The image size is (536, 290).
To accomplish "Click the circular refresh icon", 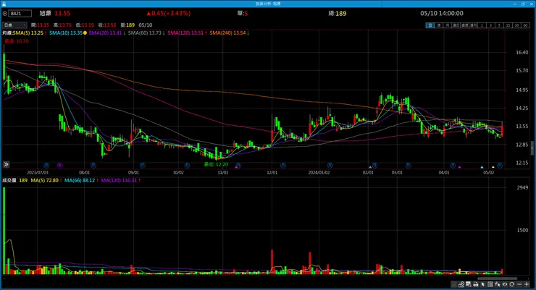I will (x=511, y=284).
